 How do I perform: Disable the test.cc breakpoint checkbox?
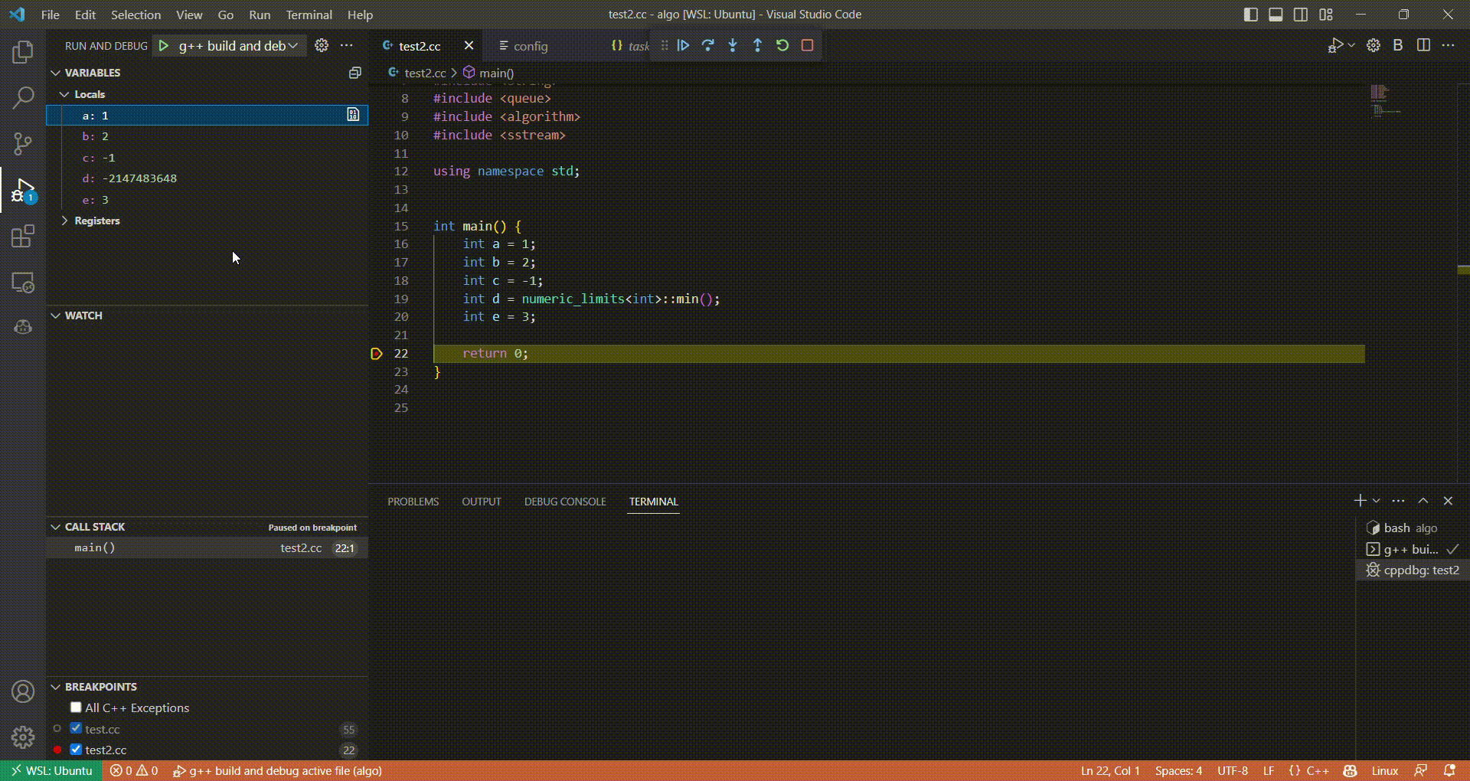(x=76, y=728)
